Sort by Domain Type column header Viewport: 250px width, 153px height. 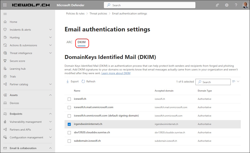[205, 91]
